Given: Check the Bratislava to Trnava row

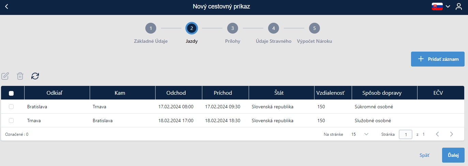Looking at the screenshot, I should (x=11, y=107).
